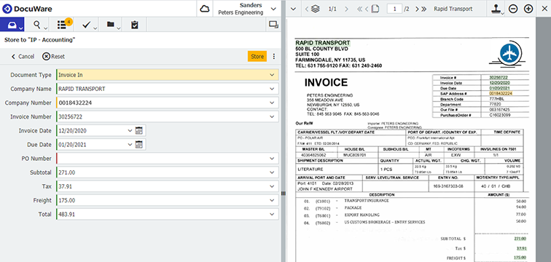Expand the Tax field dropdown
The height and width of the screenshot is (262, 551).
pyautogui.click(x=272, y=186)
